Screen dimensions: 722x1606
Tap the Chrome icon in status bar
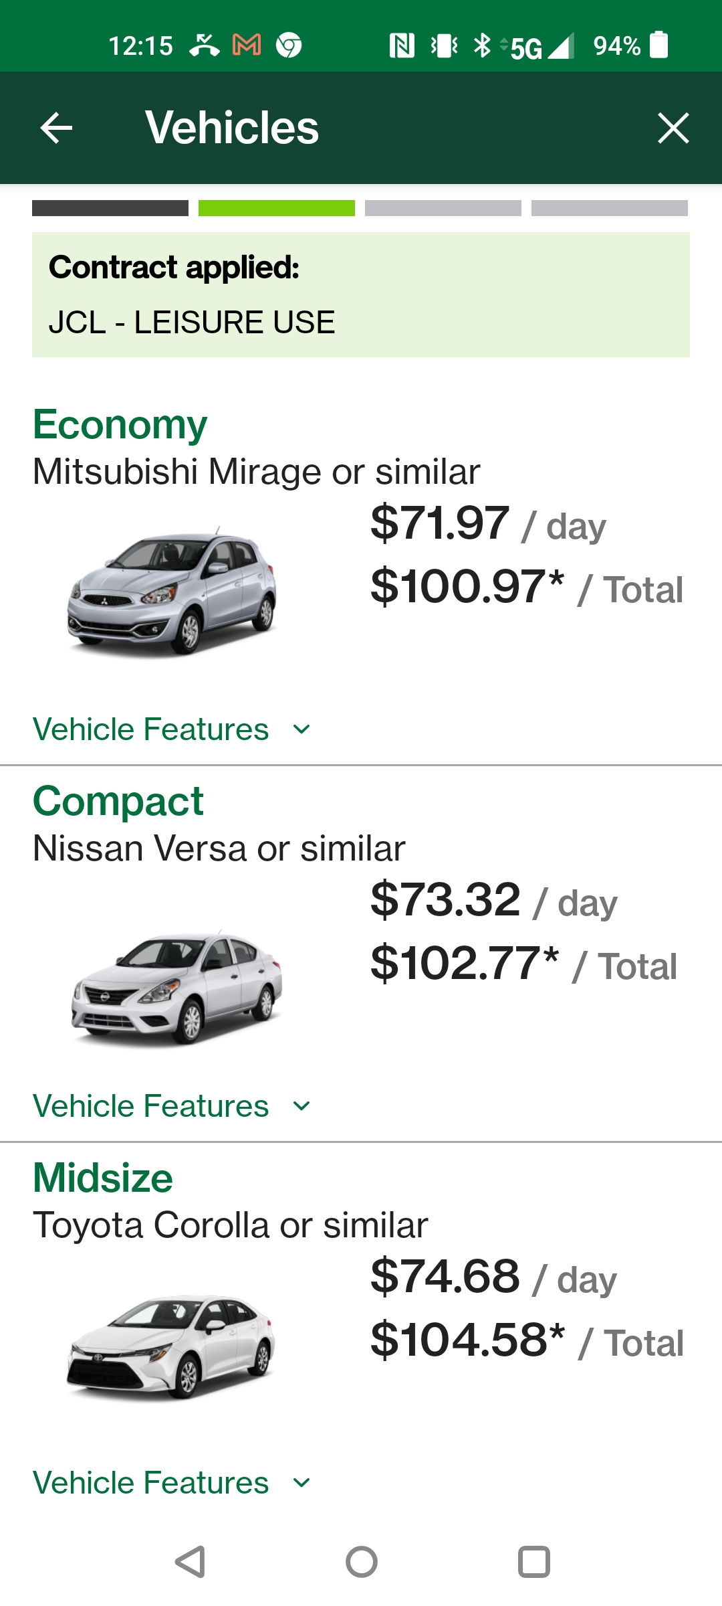(x=289, y=46)
